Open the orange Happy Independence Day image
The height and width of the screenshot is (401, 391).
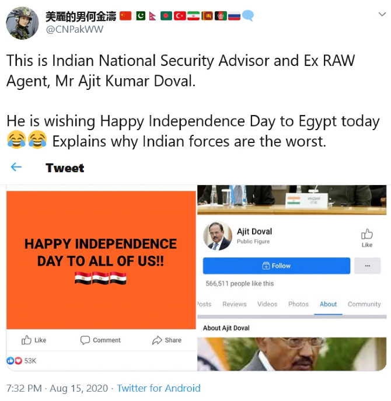click(101, 260)
